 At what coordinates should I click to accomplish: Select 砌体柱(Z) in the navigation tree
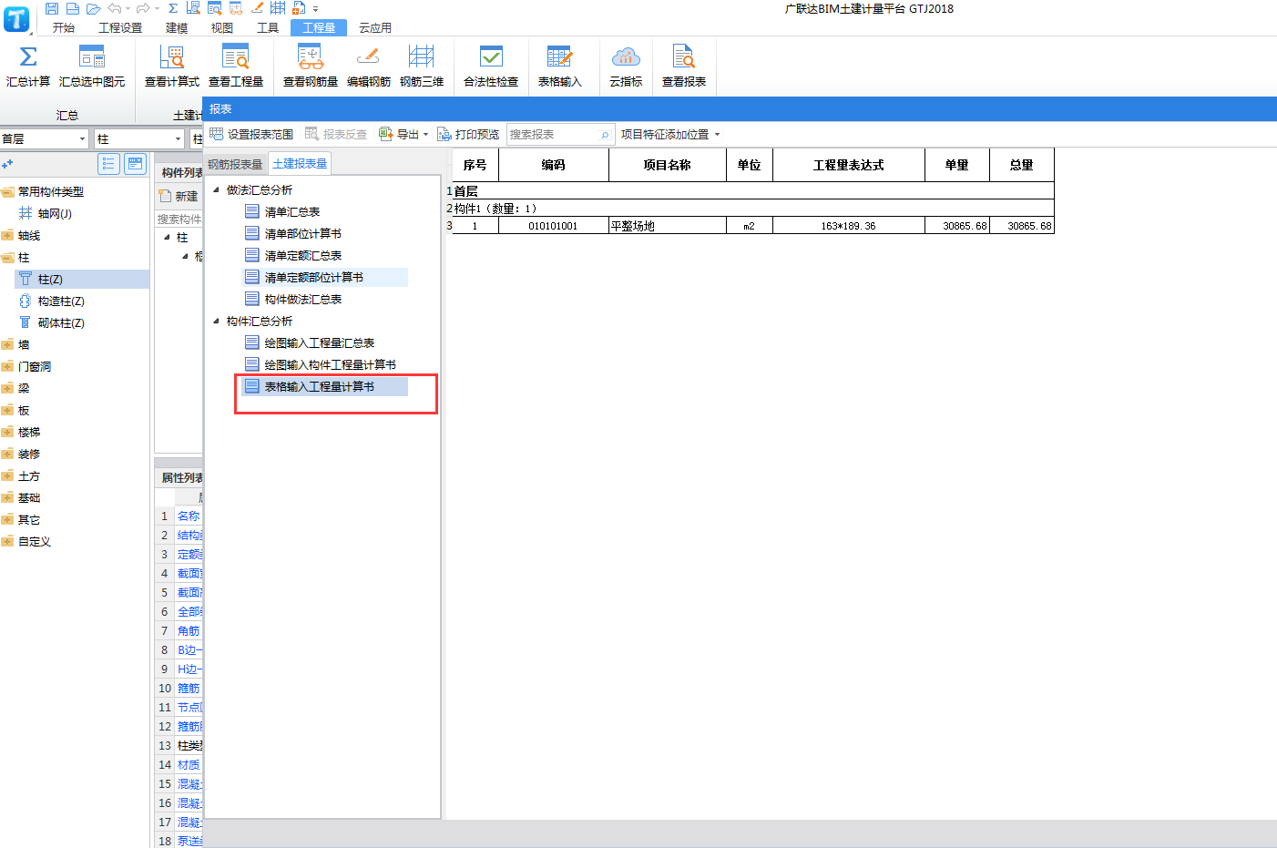[61, 322]
